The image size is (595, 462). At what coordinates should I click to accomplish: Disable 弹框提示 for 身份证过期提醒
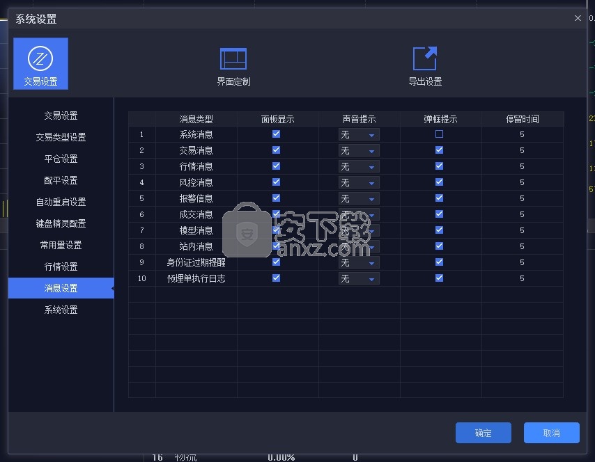(439, 262)
